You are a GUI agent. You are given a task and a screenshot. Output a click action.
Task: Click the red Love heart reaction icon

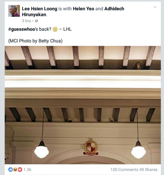20,170
